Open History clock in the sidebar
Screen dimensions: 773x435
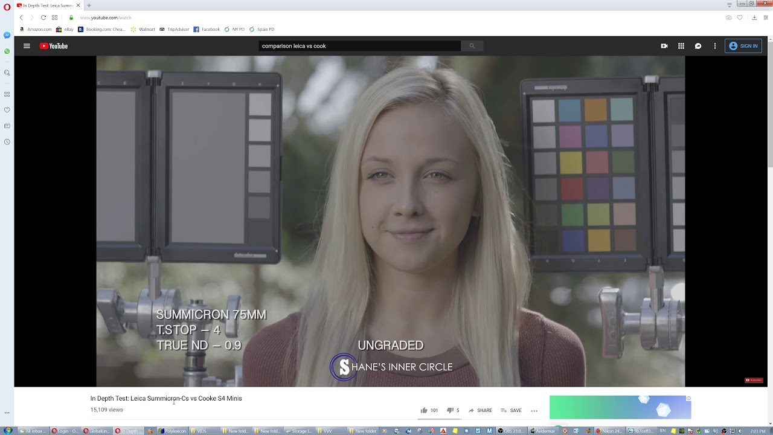tap(7, 142)
